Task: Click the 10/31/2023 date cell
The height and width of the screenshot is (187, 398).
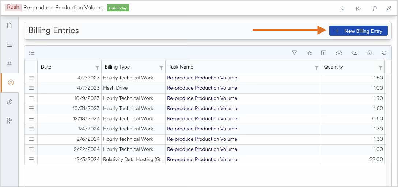Action: pos(69,108)
